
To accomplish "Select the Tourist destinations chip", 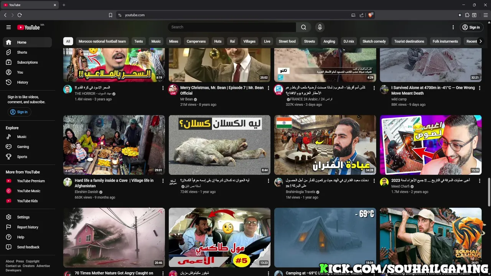I will click(x=409, y=41).
